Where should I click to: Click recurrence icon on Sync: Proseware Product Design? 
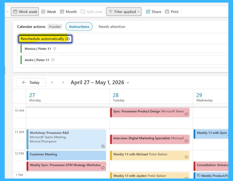[186, 114]
